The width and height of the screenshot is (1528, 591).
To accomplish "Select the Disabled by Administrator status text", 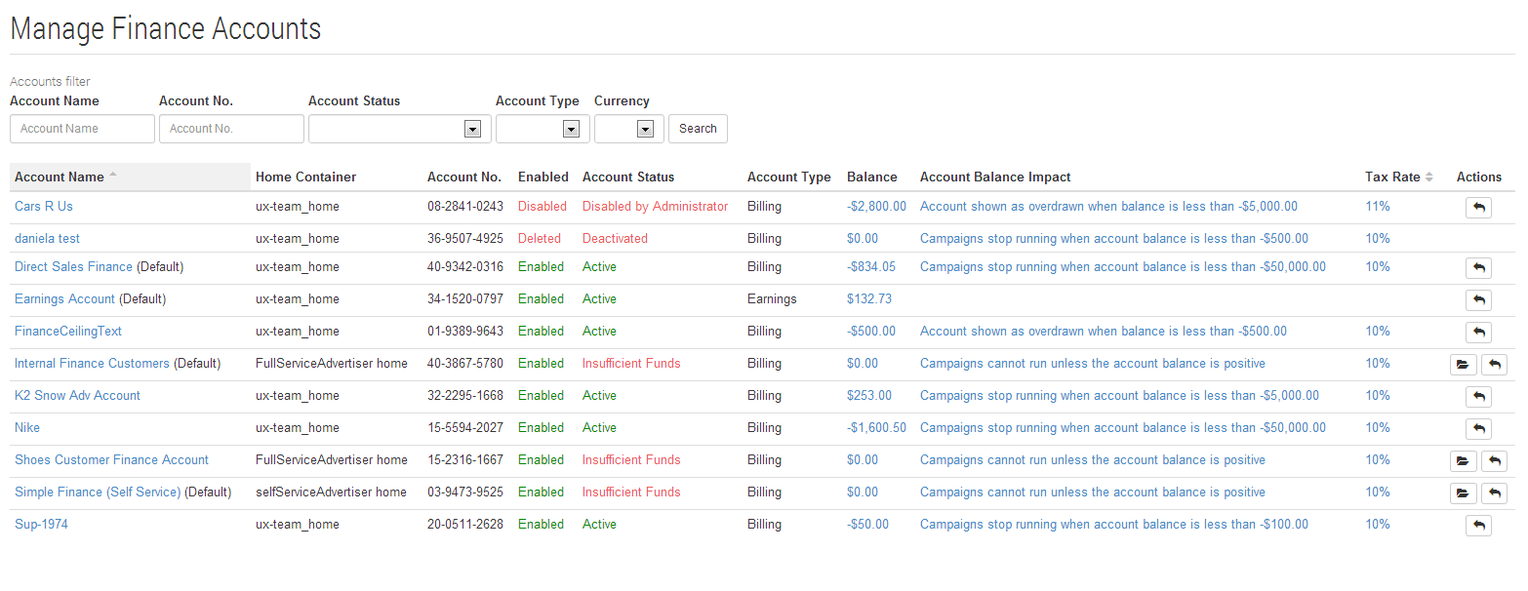I will coord(655,207).
